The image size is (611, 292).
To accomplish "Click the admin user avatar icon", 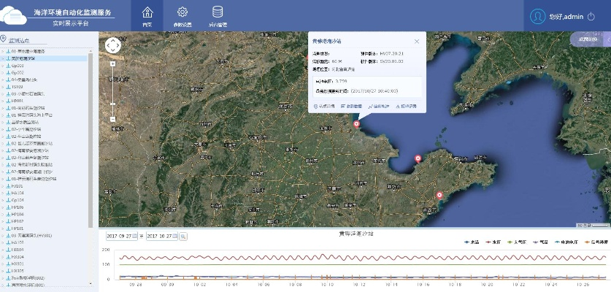I will [x=538, y=17].
